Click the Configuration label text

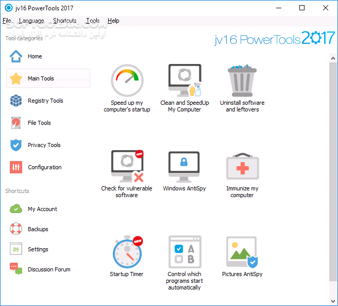[45, 167]
